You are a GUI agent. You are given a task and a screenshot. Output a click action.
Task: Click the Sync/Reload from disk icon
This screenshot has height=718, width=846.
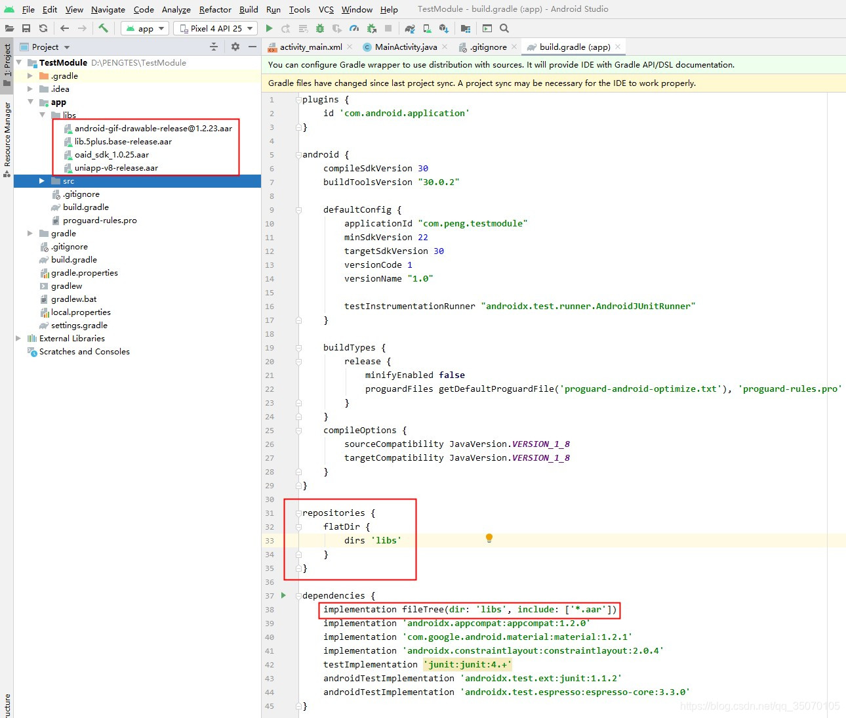click(x=43, y=28)
